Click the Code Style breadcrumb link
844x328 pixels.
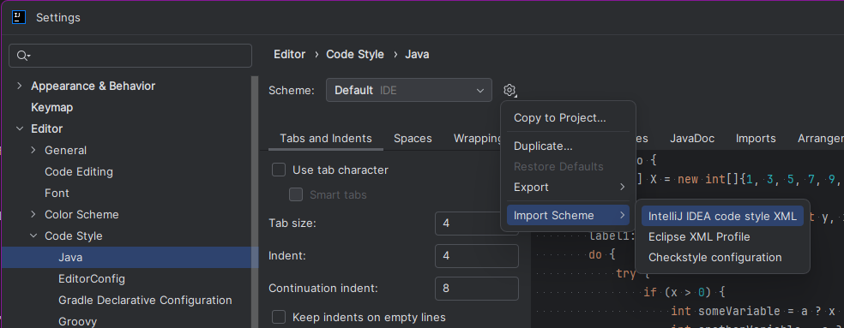click(x=355, y=54)
